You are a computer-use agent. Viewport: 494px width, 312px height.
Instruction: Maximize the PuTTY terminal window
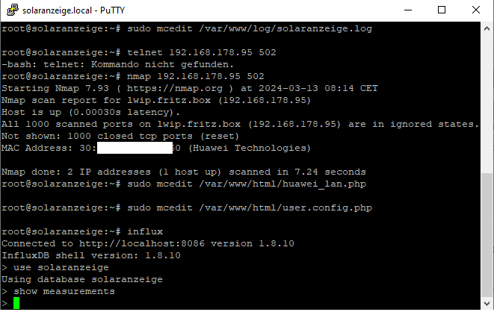coord(442,10)
